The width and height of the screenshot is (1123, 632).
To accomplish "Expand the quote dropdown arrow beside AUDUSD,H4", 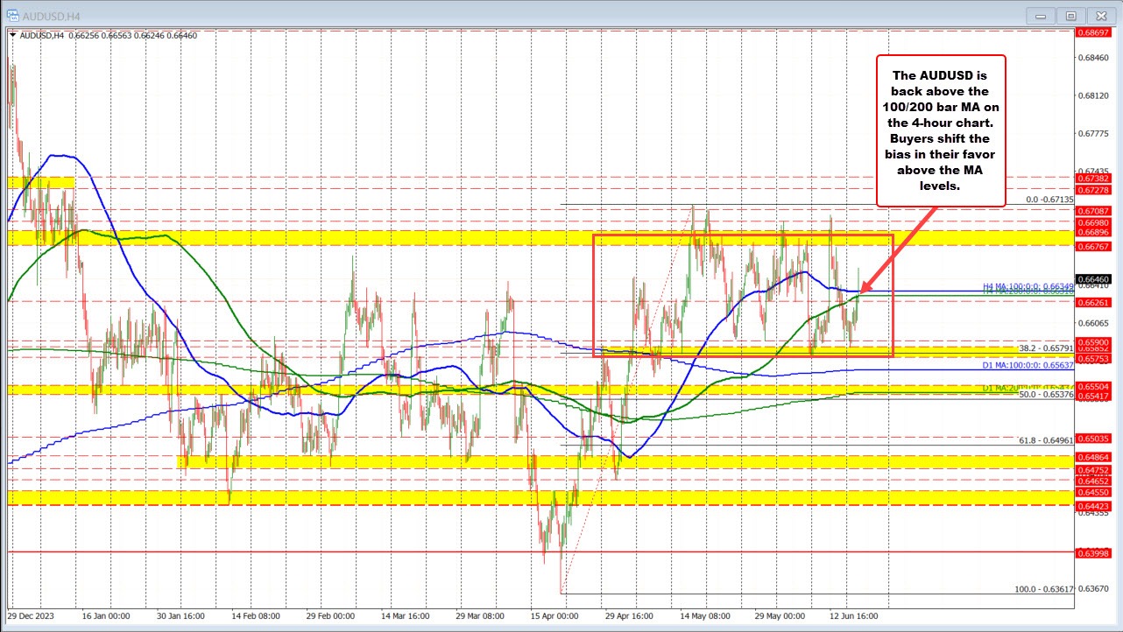I will (11, 36).
